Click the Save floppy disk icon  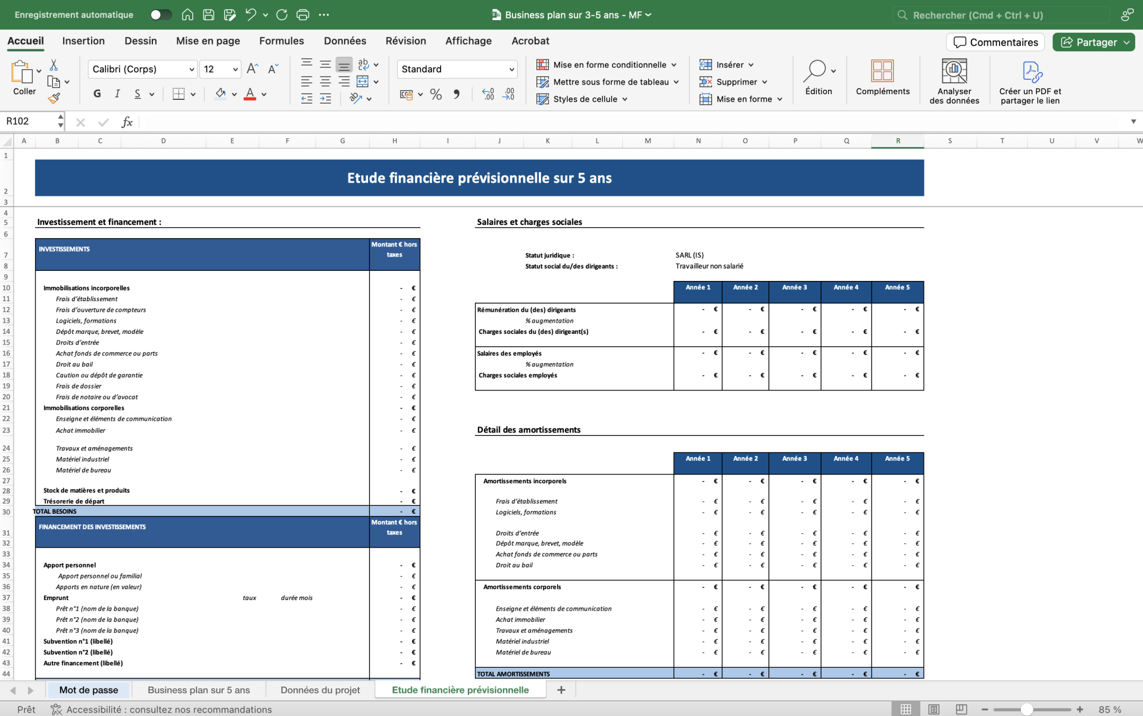[208, 15]
